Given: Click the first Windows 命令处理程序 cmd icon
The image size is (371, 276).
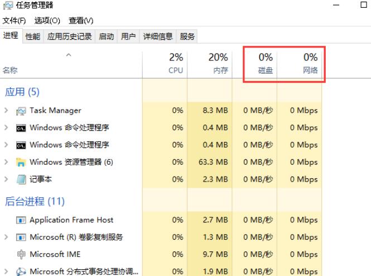Looking at the screenshot, I should tap(21, 128).
